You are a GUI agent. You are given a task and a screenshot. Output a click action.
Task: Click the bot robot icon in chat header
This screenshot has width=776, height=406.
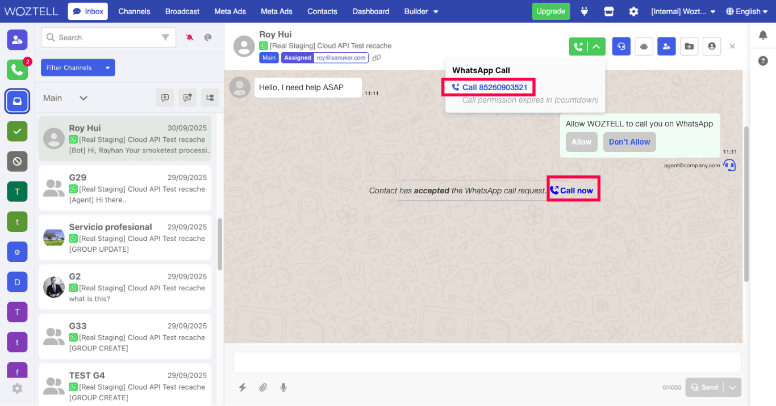tap(644, 46)
